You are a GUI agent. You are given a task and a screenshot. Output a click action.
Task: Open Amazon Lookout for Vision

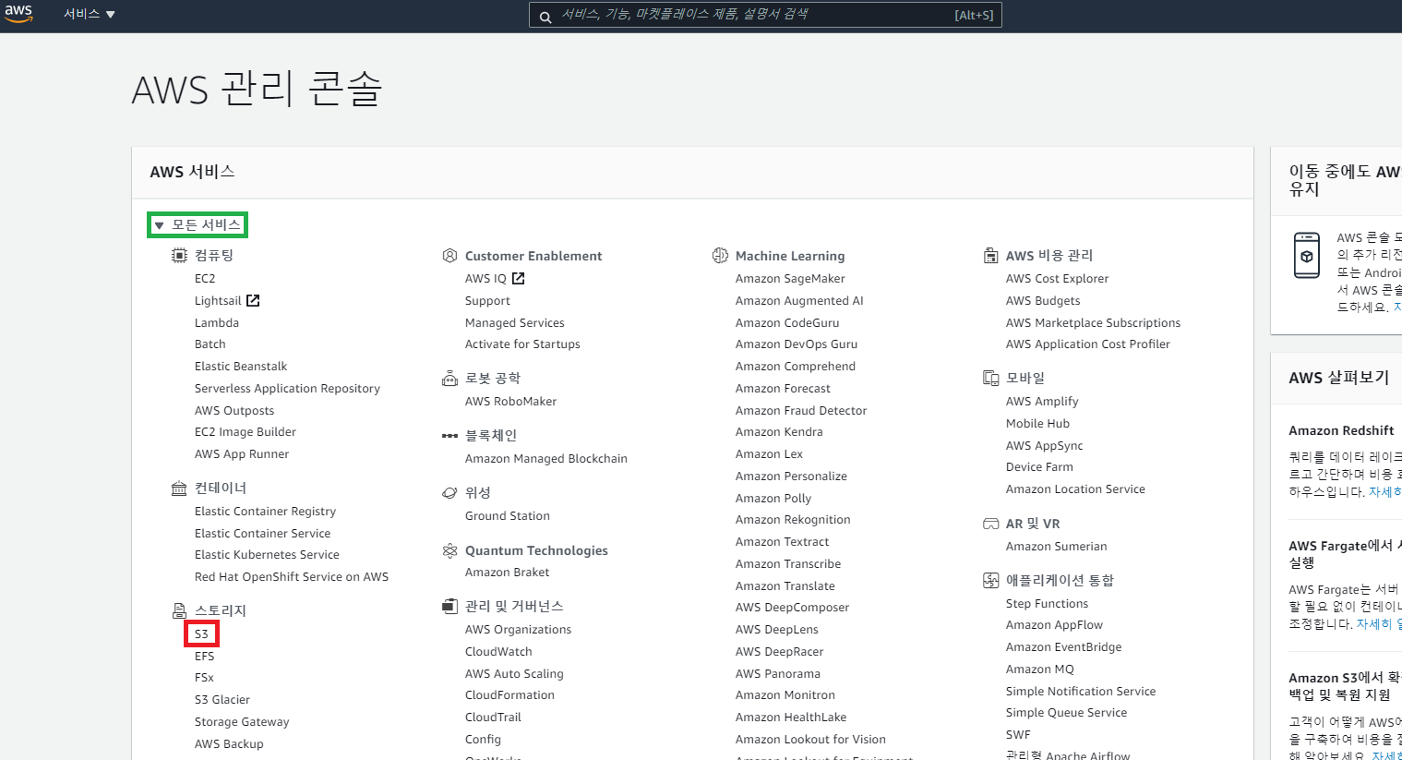point(810,740)
